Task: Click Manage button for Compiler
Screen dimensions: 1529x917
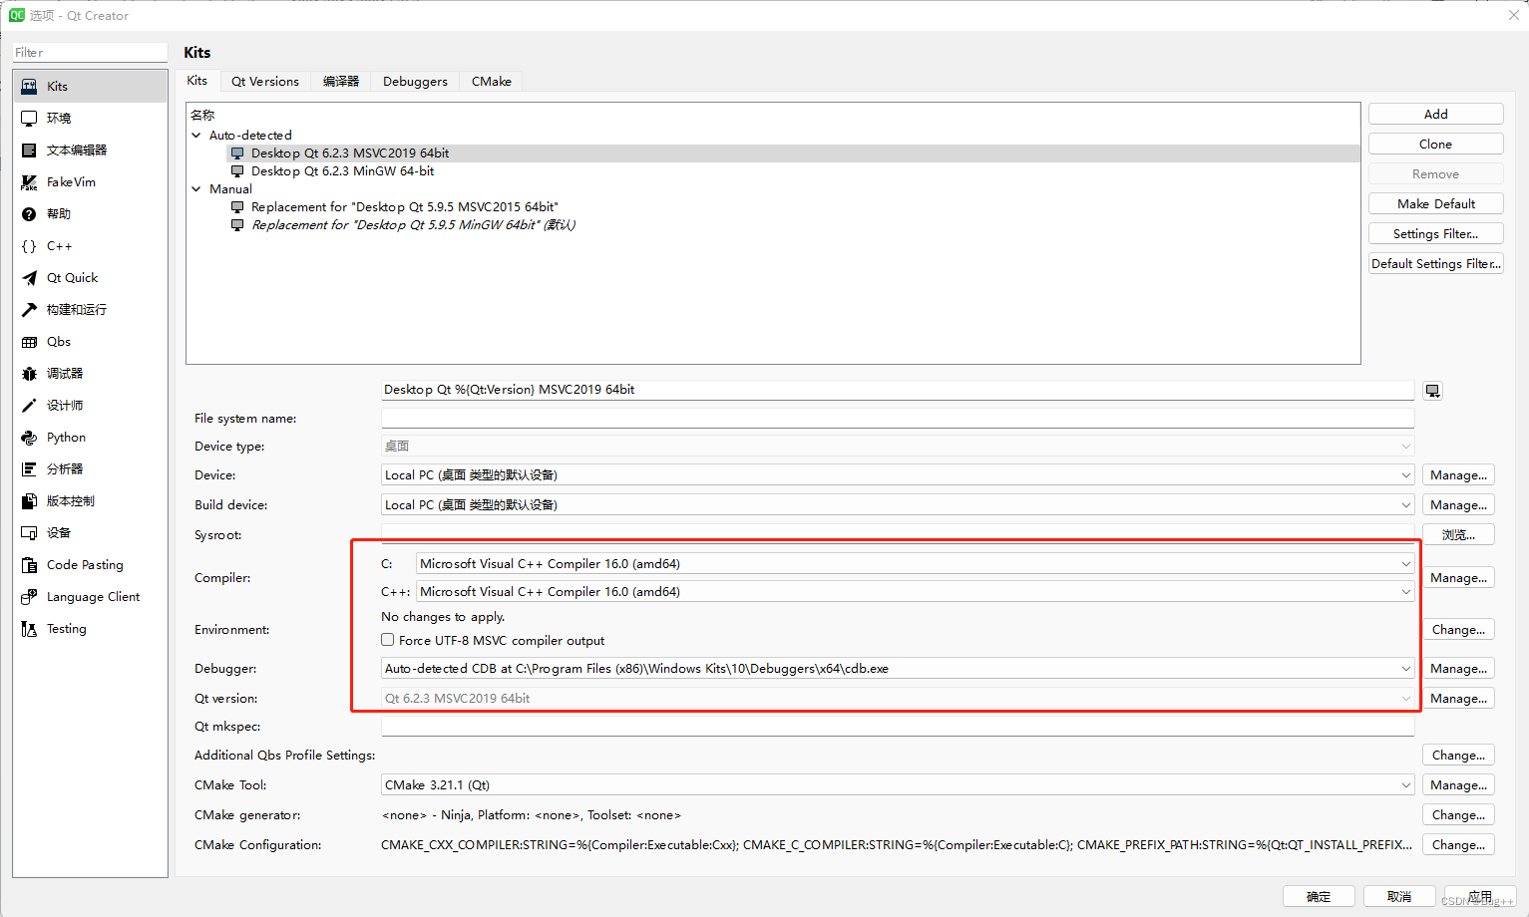Action: (x=1458, y=577)
